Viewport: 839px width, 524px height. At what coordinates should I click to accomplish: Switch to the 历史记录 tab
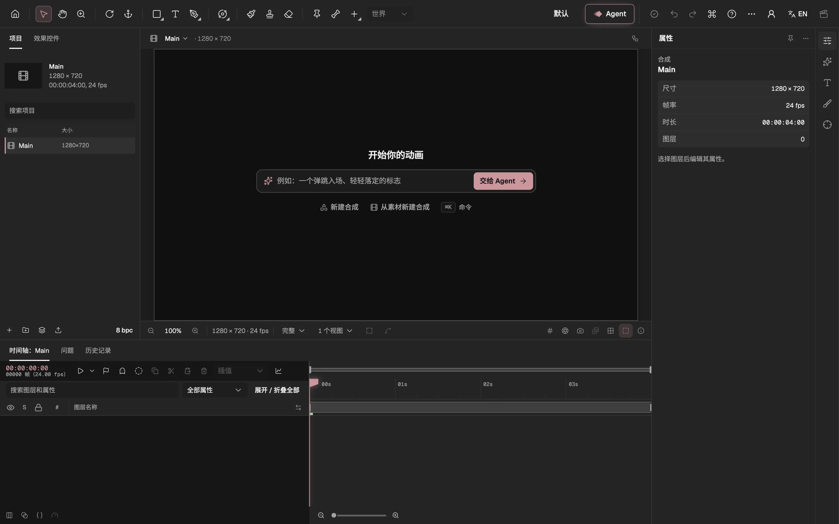click(x=98, y=350)
